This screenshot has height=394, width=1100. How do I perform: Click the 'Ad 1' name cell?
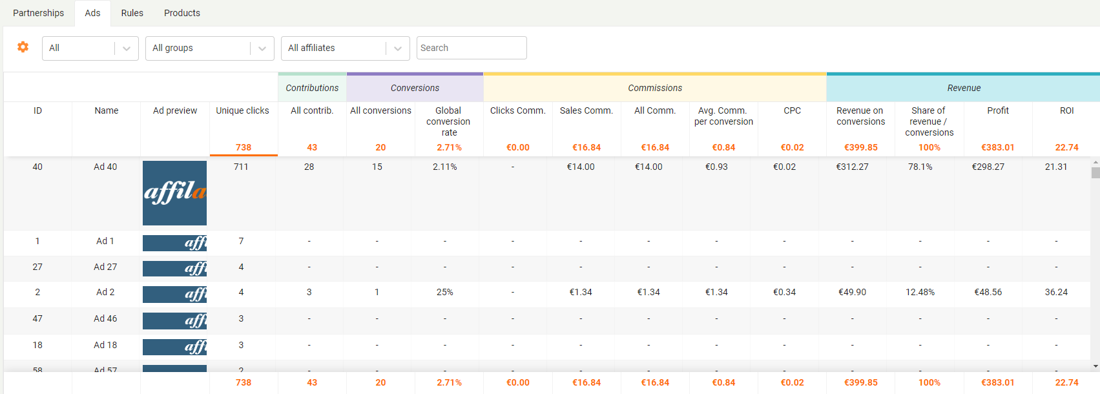click(105, 241)
